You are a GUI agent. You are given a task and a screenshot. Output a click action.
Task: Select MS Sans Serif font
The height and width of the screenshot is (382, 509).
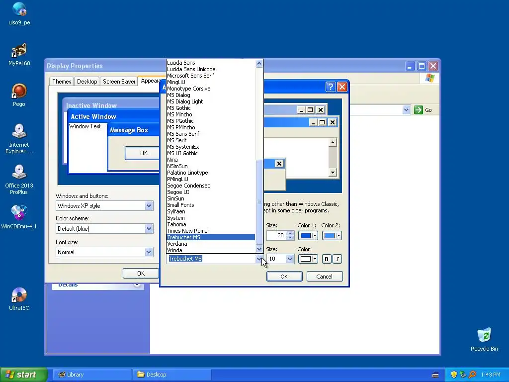(x=211, y=134)
